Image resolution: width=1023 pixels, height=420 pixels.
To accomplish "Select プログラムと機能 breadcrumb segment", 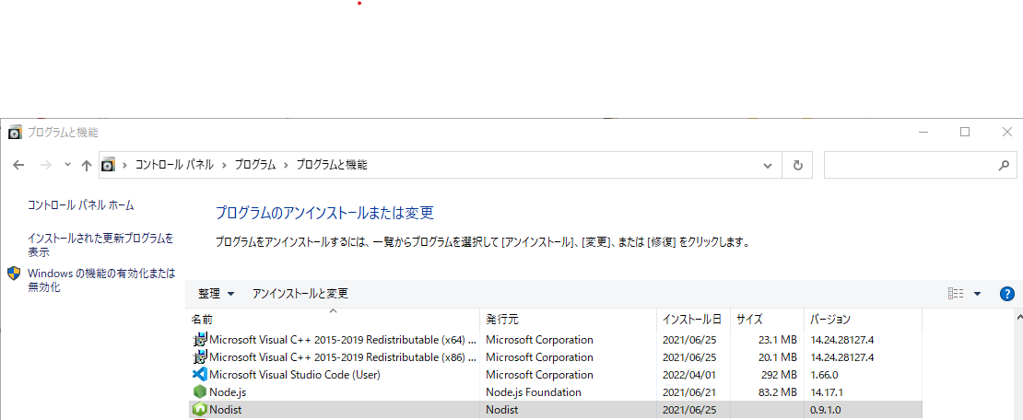I will [x=332, y=166].
